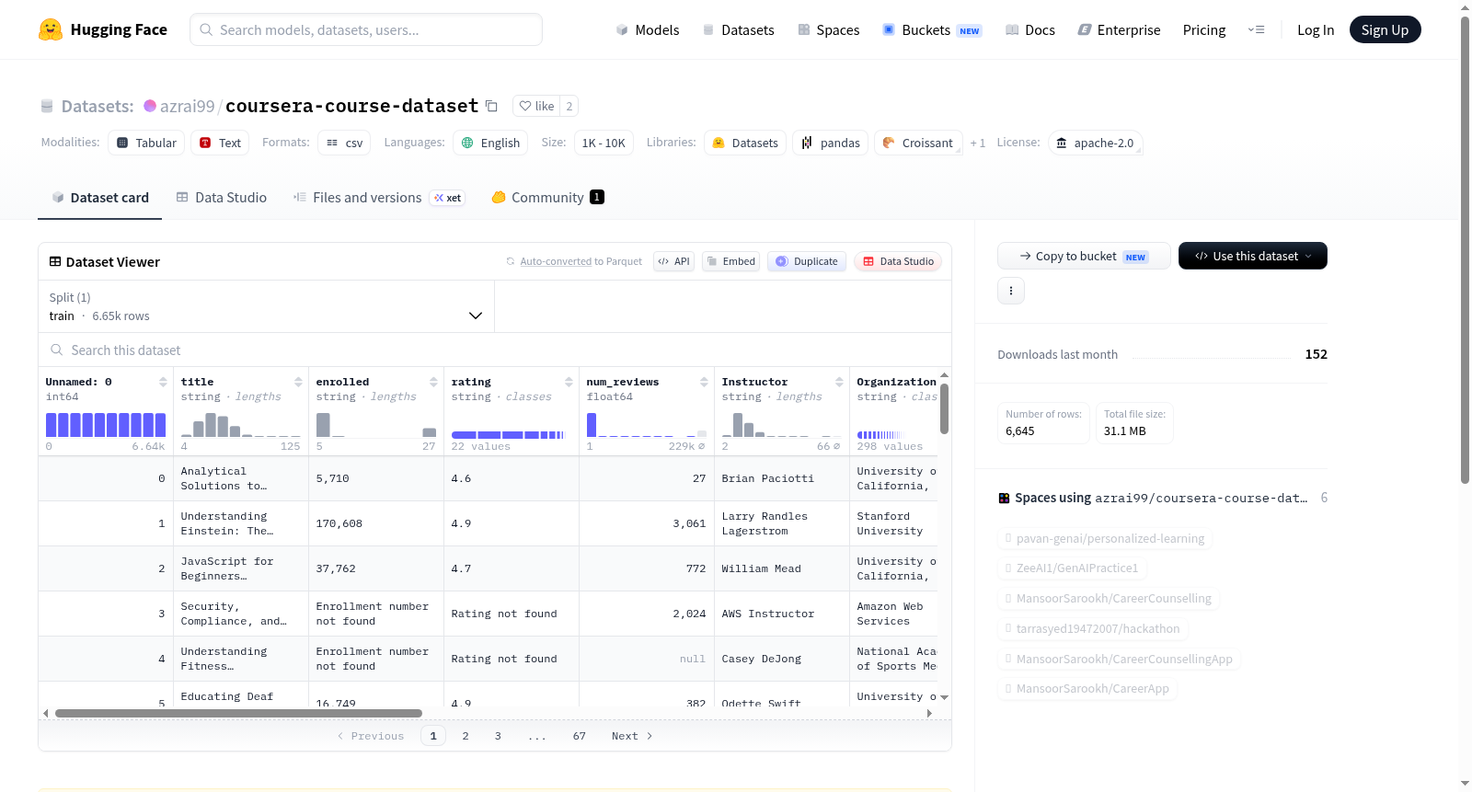Sort the Instructor column
This screenshot has width=1472, height=792.
coord(839,382)
